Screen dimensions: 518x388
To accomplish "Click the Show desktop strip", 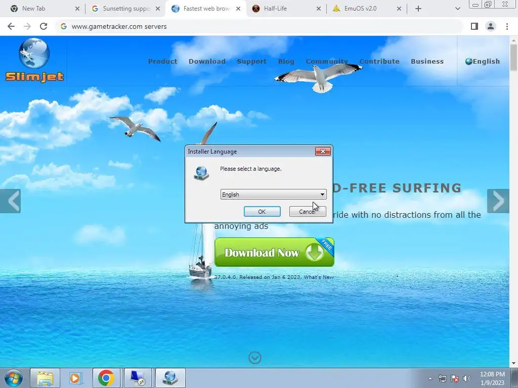I will [514, 378].
